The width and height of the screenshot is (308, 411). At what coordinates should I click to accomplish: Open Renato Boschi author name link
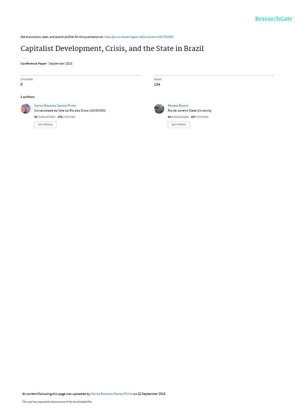178,106
